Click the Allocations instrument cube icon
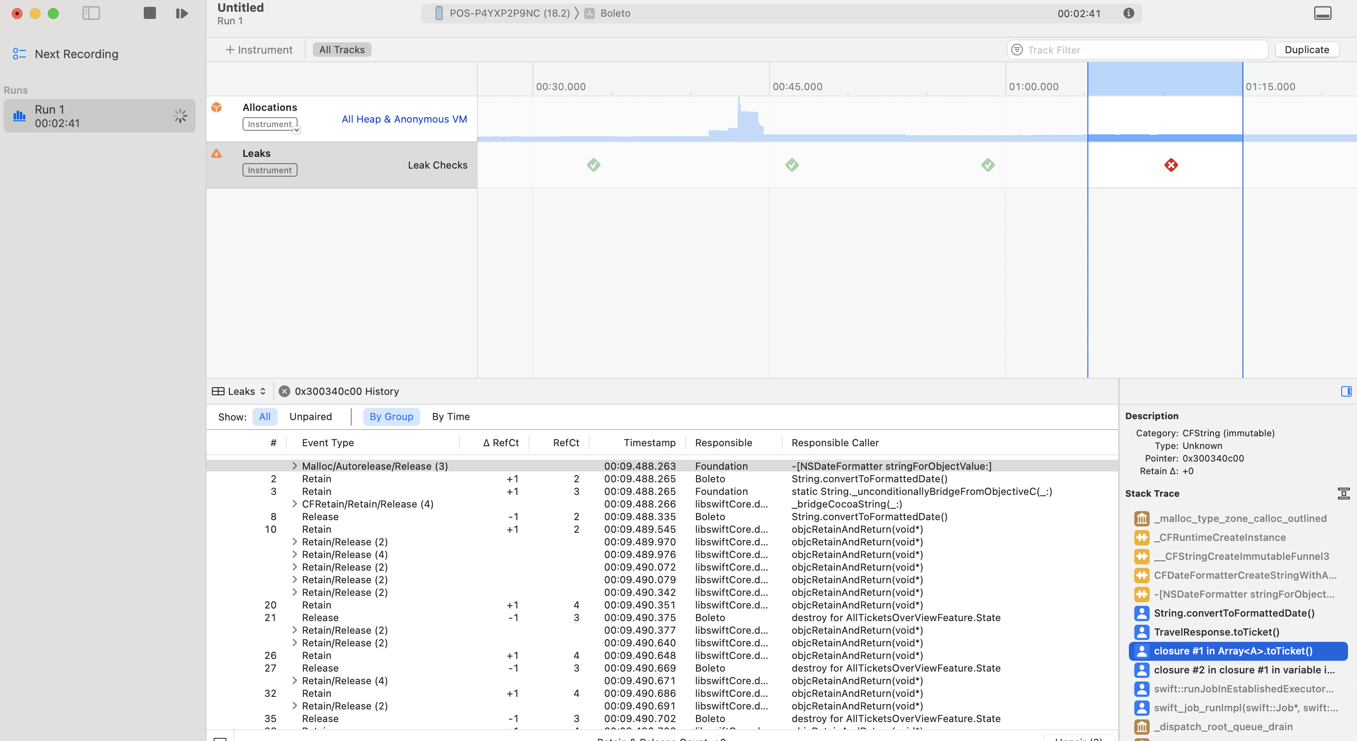1357x741 pixels. (216, 107)
